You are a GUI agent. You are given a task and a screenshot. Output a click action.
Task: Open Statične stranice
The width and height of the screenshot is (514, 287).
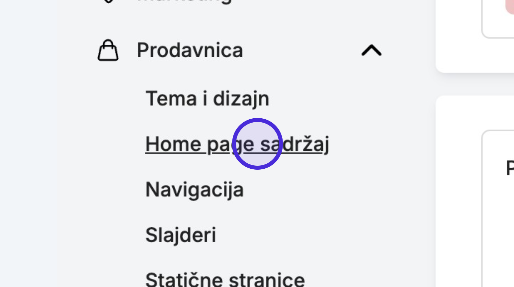point(225,279)
